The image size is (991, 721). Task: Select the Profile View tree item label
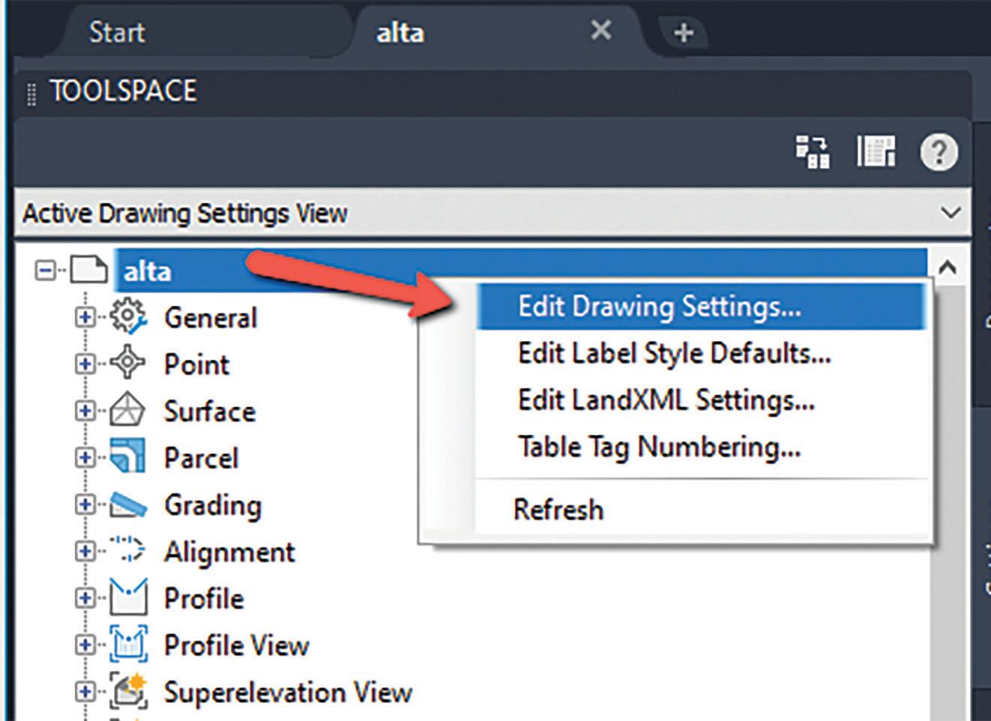click(236, 645)
